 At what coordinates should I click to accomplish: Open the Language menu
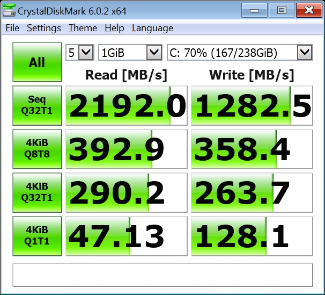click(152, 28)
